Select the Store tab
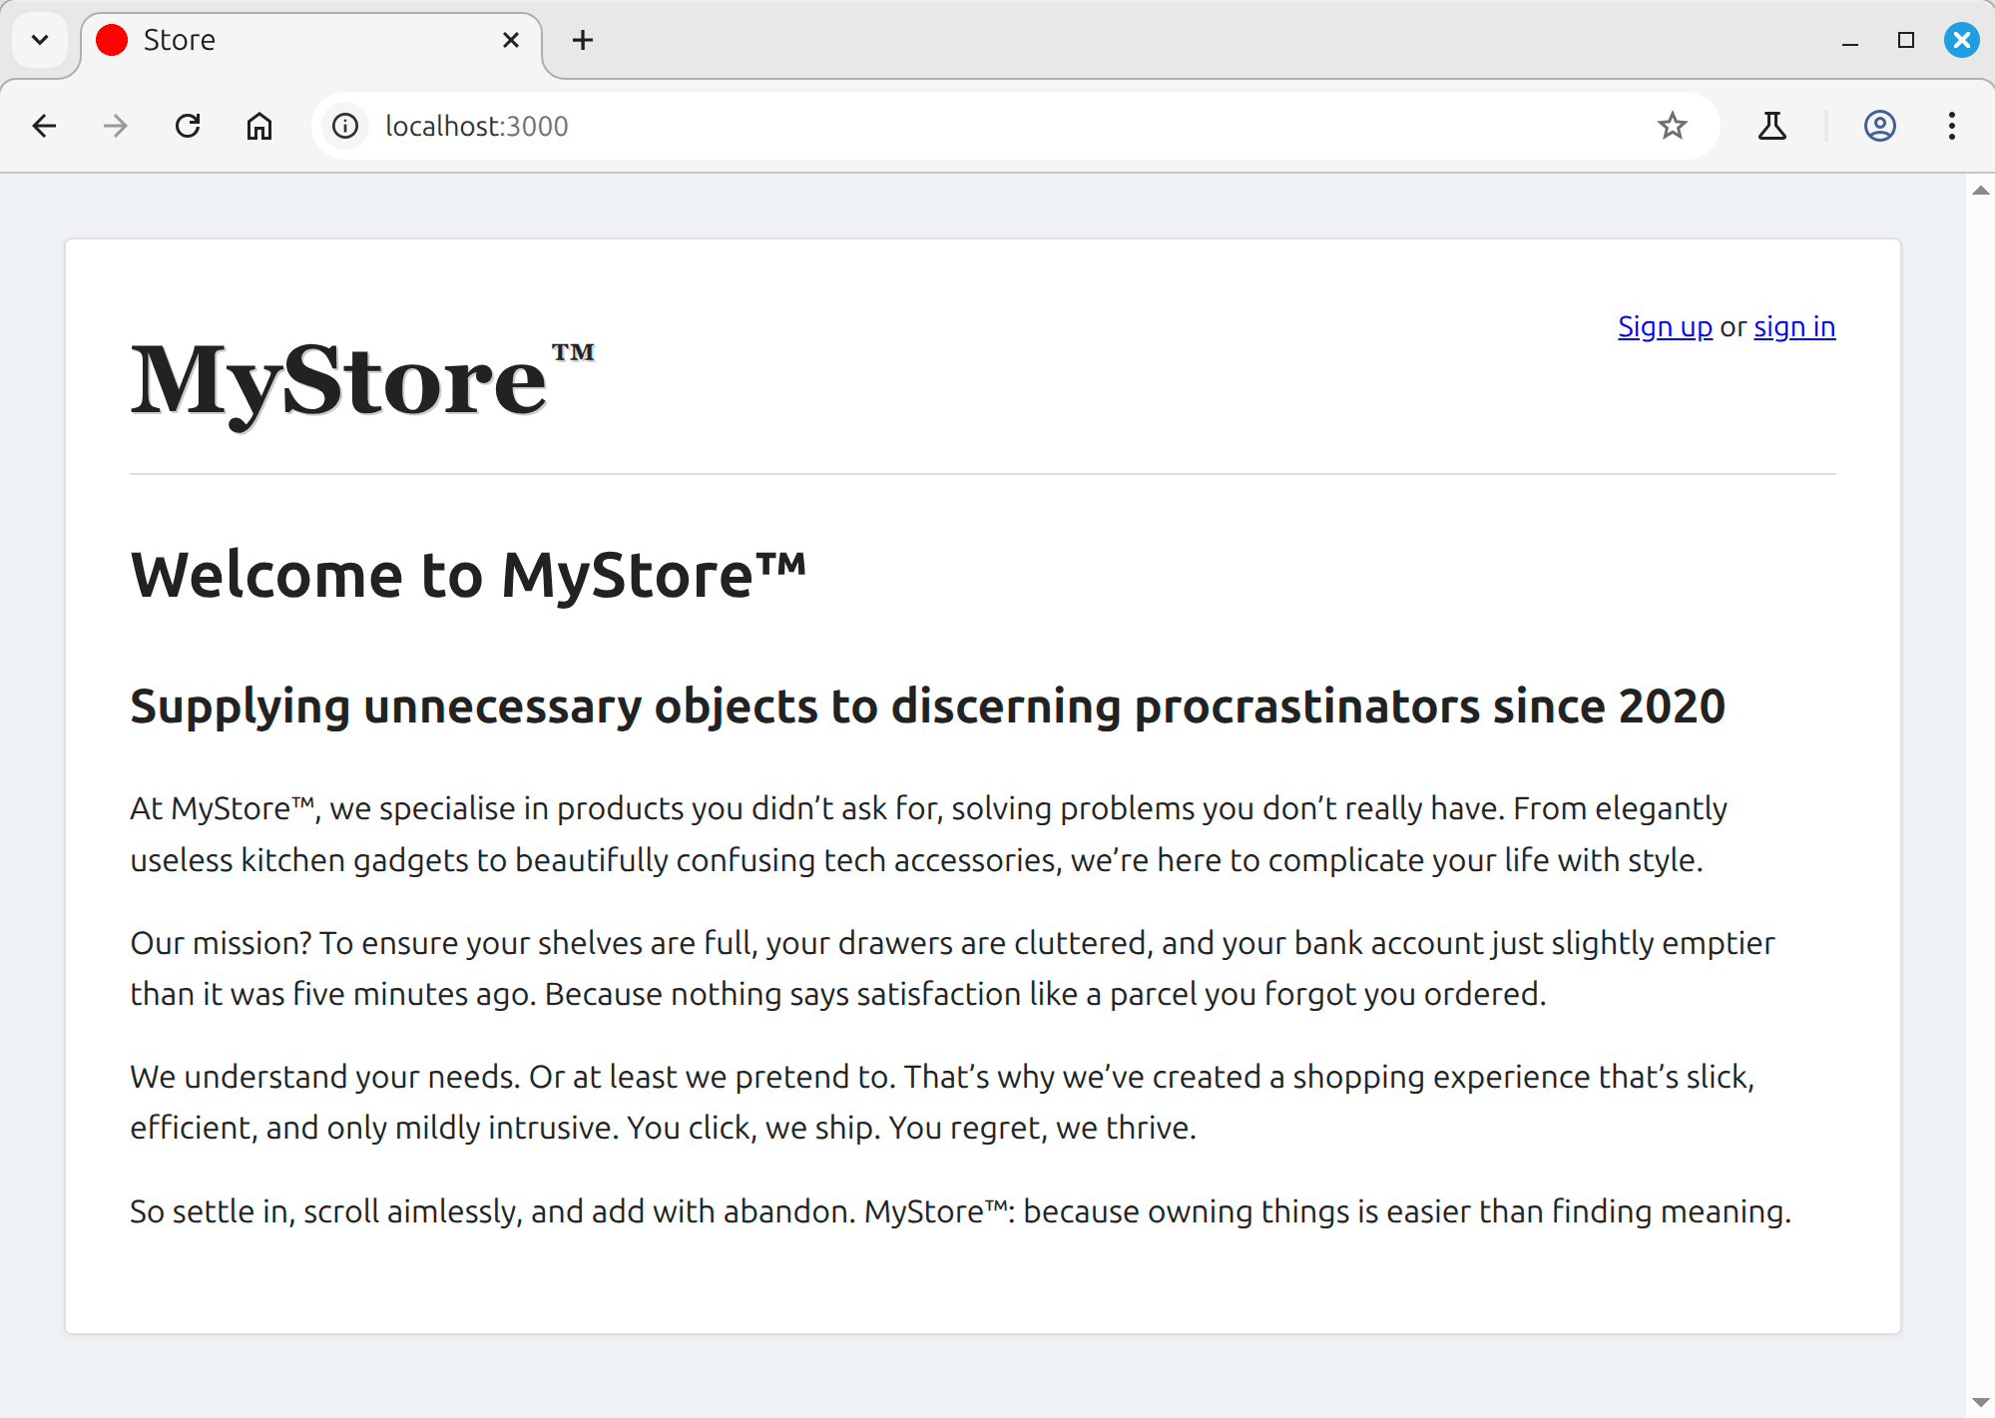Screen dimensions: 1995x1418 (x=299, y=40)
